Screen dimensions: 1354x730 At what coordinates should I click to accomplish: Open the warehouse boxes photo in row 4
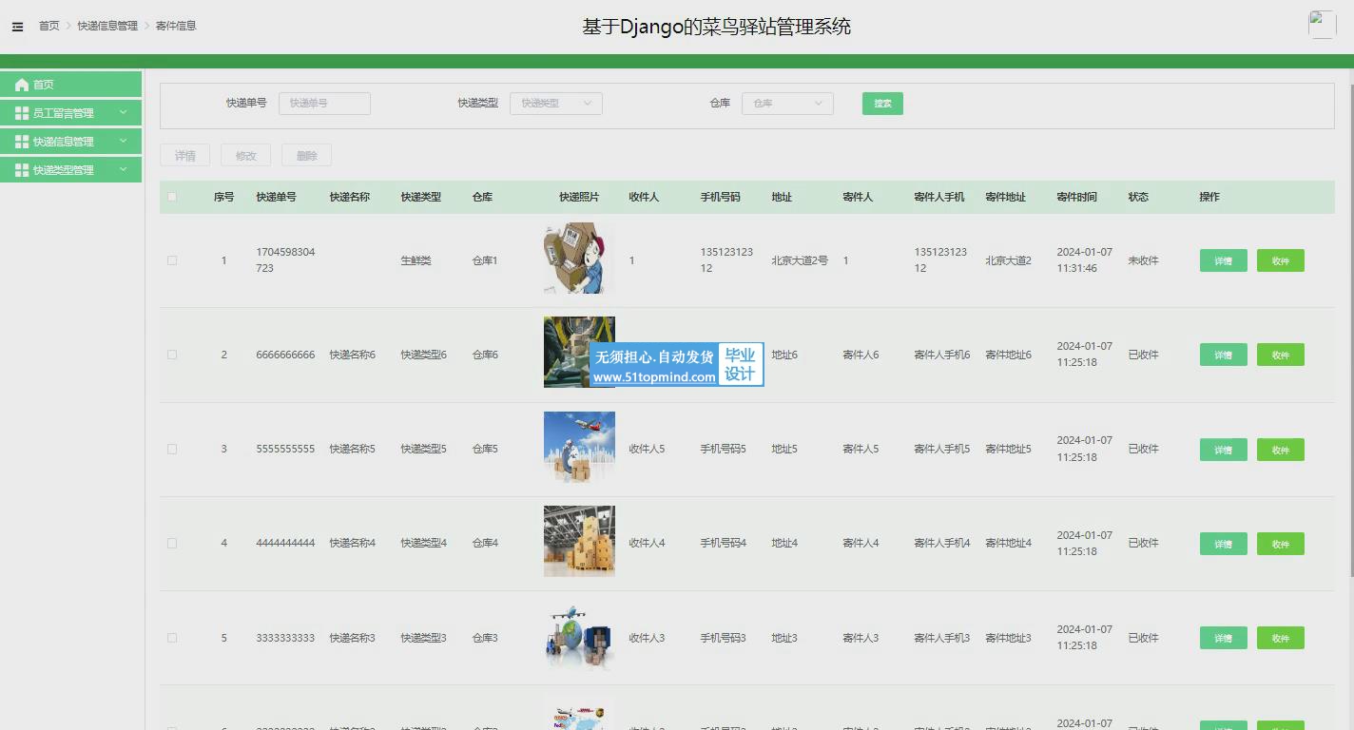click(579, 541)
